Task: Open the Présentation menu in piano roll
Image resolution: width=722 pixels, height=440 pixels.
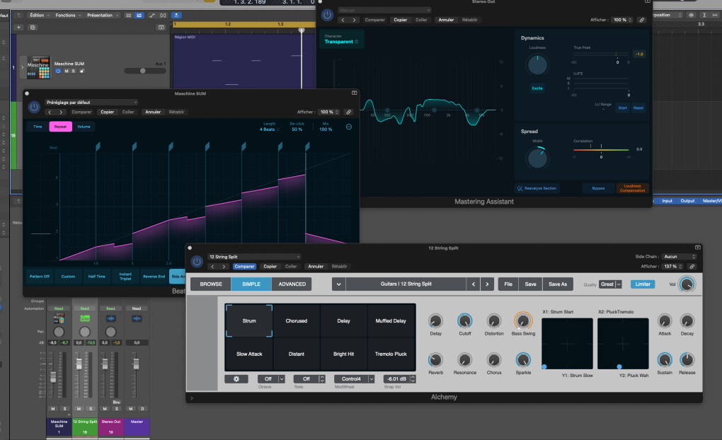Action: pos(103,15)
